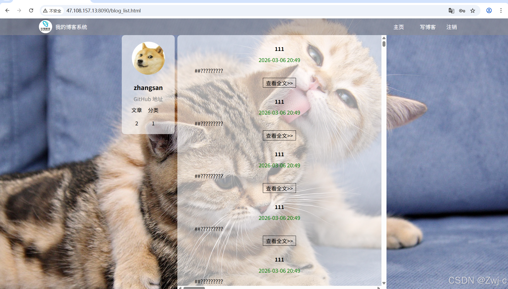Click the horizontal scrollbar thumb of blog list
This screenshot has height=289, width=508.
pos(194,288)
